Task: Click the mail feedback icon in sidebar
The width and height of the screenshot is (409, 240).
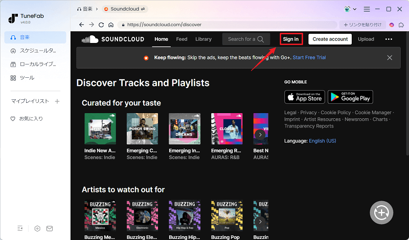Action: pyautogui.click(x=50, y=228)
